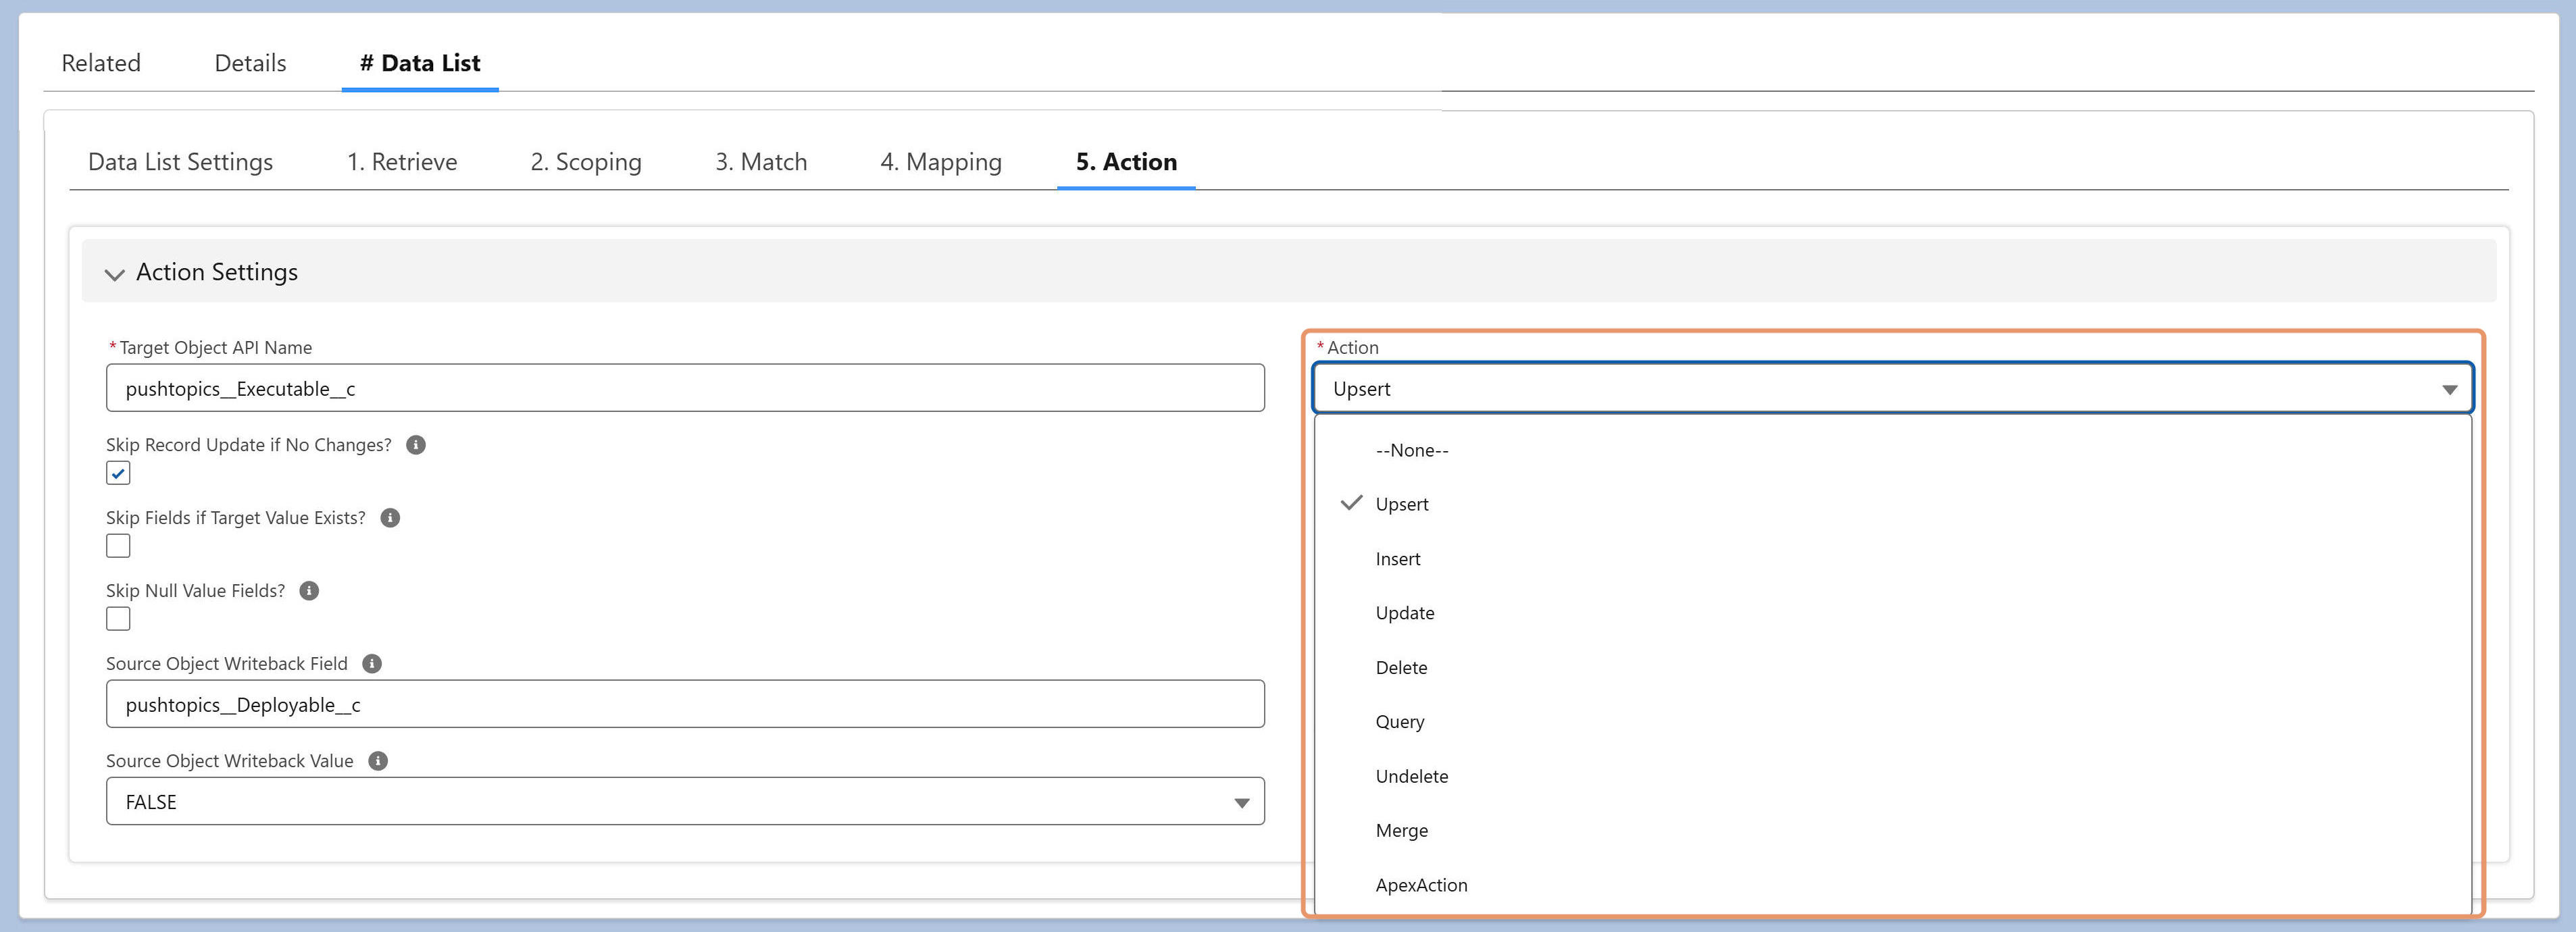This screenshot has height=932, width=2576.
Task: Go to the 3. Match tab
Action: click(761, 162)
